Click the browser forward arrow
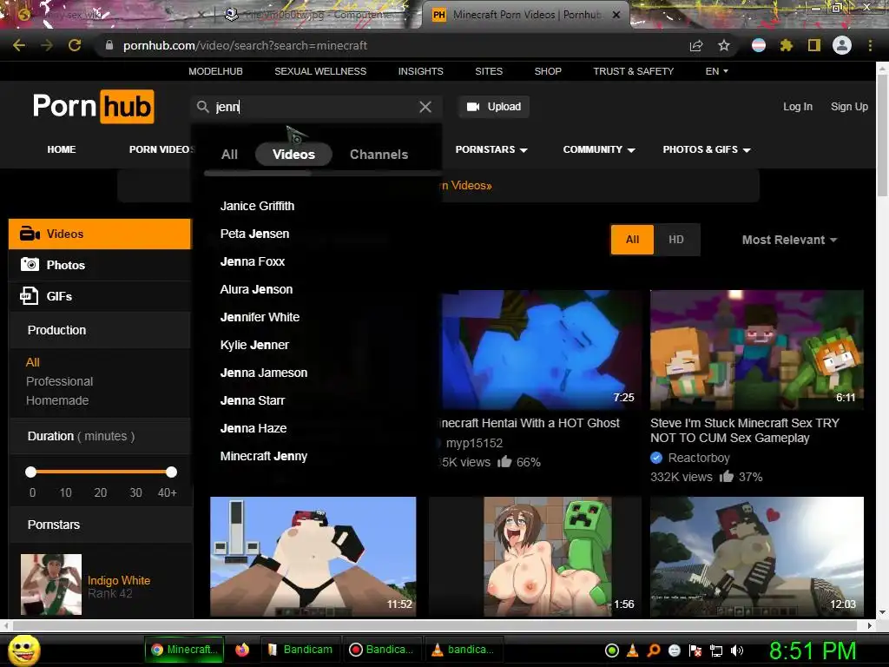 click(x=47, y=45)
